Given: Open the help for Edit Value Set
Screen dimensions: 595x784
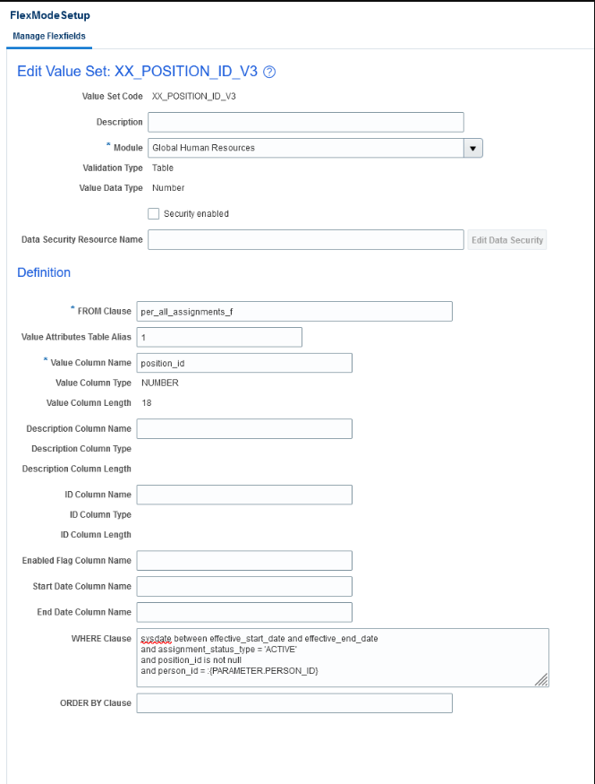Looking at the screenshot, I should click(269, 73).
